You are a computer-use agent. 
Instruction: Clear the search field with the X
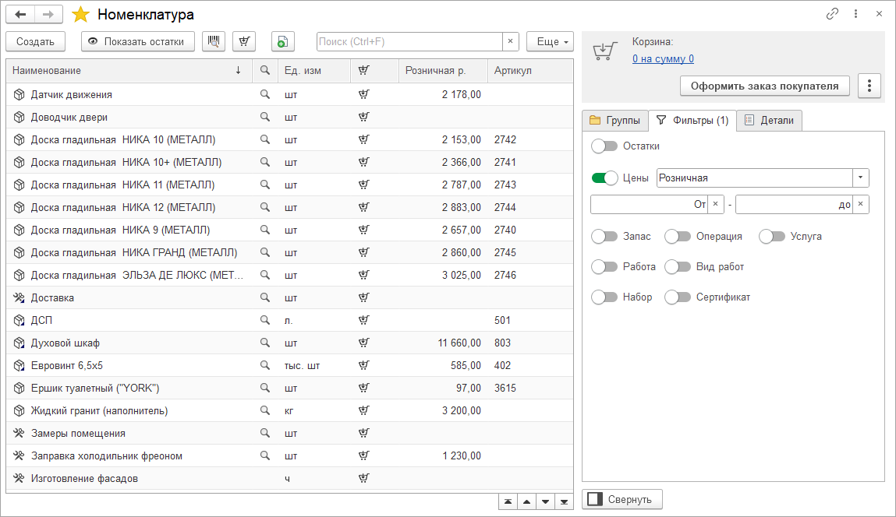tap(510, 42)
